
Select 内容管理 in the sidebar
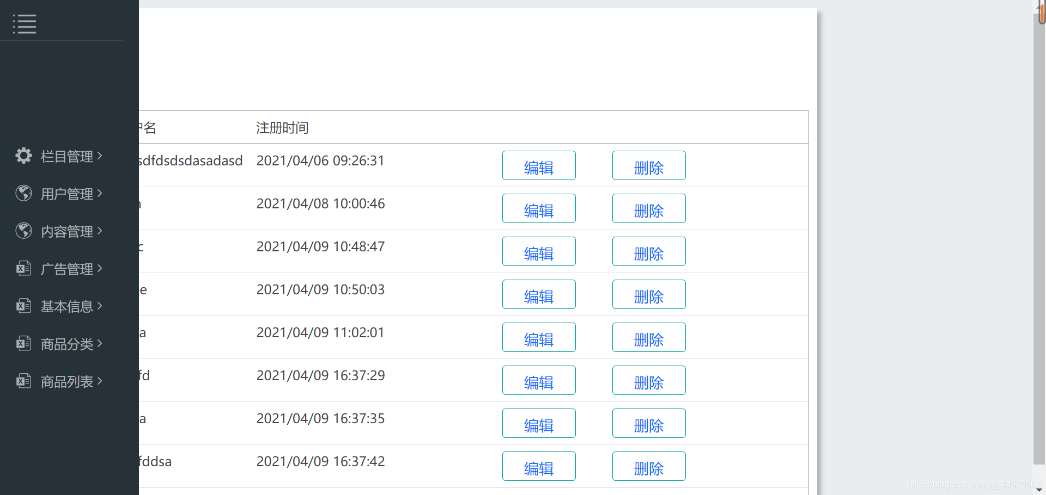67,231
